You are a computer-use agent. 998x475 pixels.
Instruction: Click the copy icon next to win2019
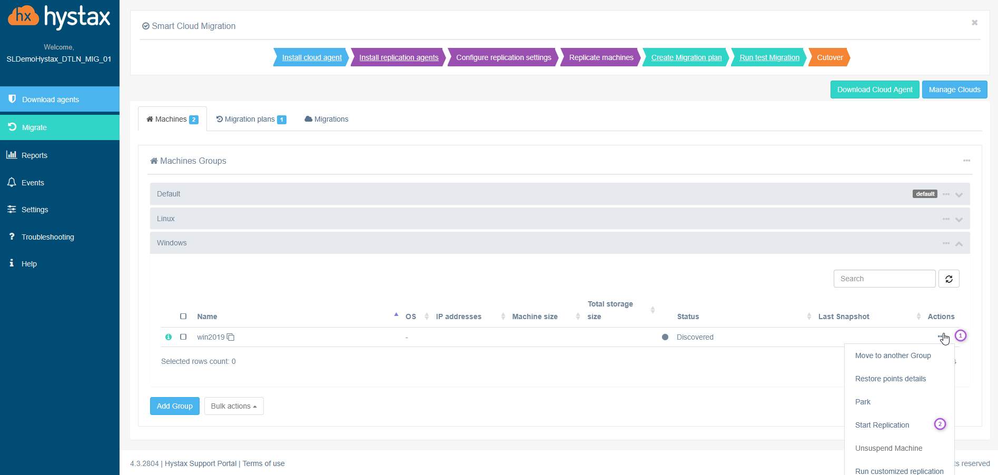(231, 337)
